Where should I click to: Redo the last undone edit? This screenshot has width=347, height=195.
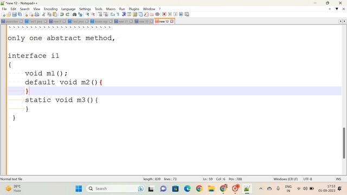[x=67, y=15]
